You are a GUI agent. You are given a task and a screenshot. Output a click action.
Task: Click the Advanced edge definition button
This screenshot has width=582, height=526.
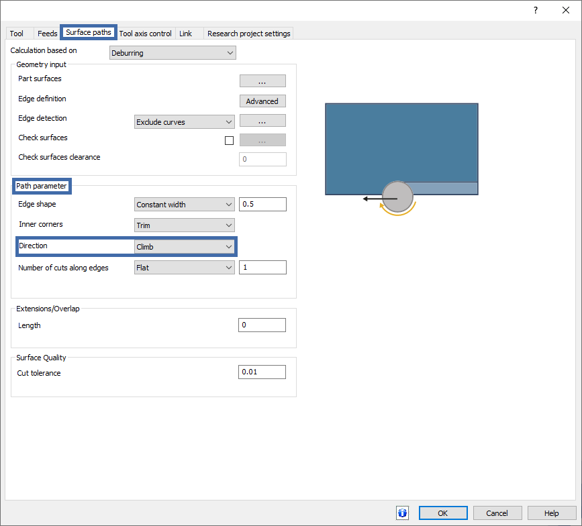click(262, 101)
